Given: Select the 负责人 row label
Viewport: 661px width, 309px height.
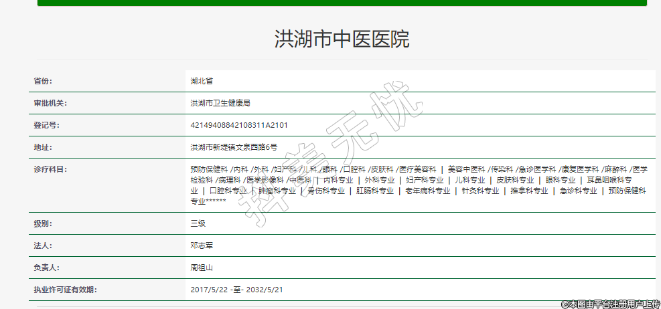Looking at the screenshot, I should (46, 268).
